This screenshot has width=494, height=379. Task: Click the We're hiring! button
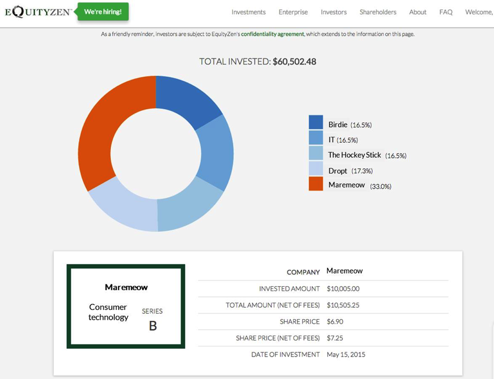103,12
